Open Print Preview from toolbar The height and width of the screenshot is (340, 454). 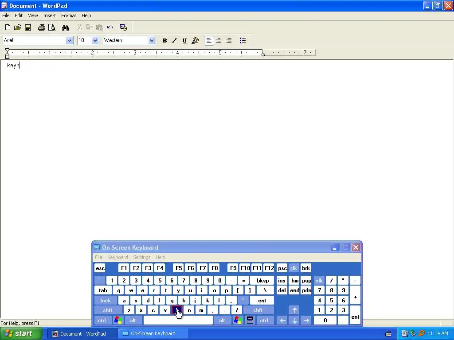point(52,27)
